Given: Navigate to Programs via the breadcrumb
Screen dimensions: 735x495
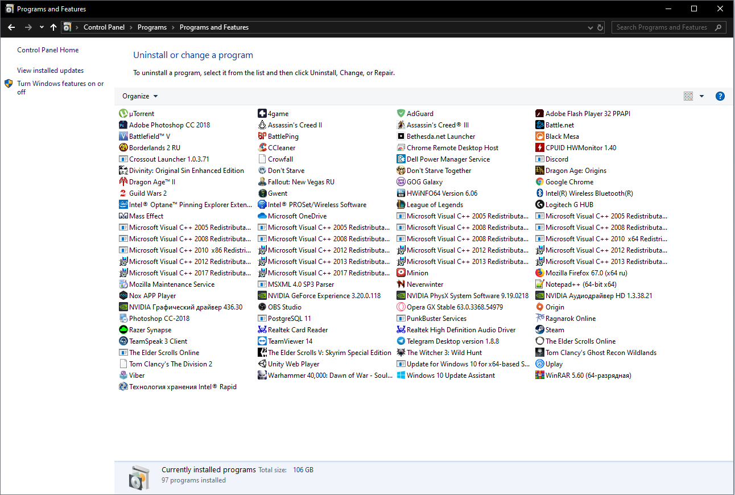Looking at the screenshot, I should pyautogui.click(x=152, y=27).
